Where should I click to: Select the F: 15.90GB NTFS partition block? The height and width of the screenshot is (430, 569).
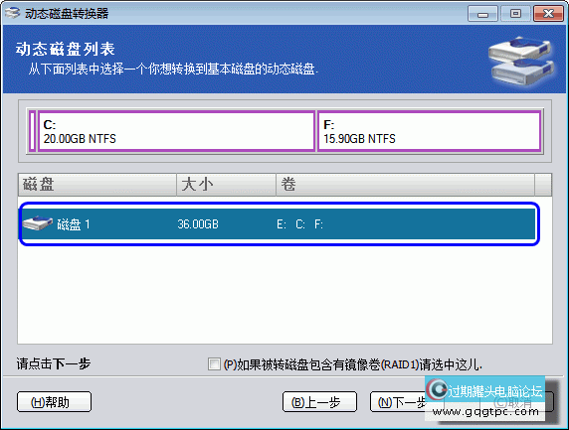coord(430,131)
